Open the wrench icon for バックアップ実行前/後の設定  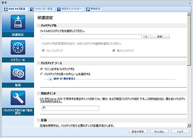[18, 98]
